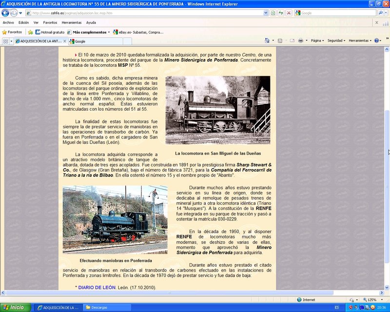This screenshot has height=312, width=390.
Task: Click the Read Mail envelope icon
Action: pos(292,40)
